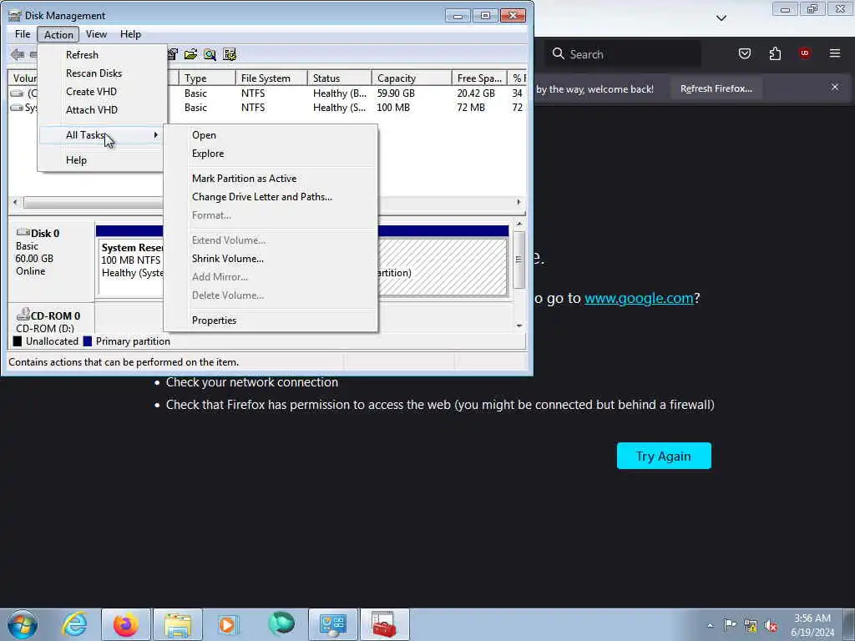Click the muted speaker tray icon
This screenshot has height=641, width=855.
coord(771,626)
